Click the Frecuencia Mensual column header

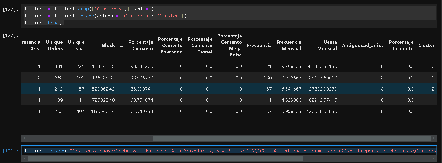pyautogui.click(x=289, y=45)
